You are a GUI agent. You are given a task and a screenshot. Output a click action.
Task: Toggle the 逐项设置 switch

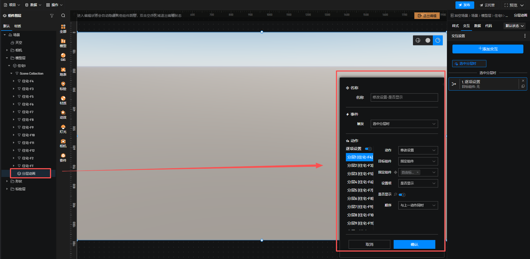[x=368, y=149]
